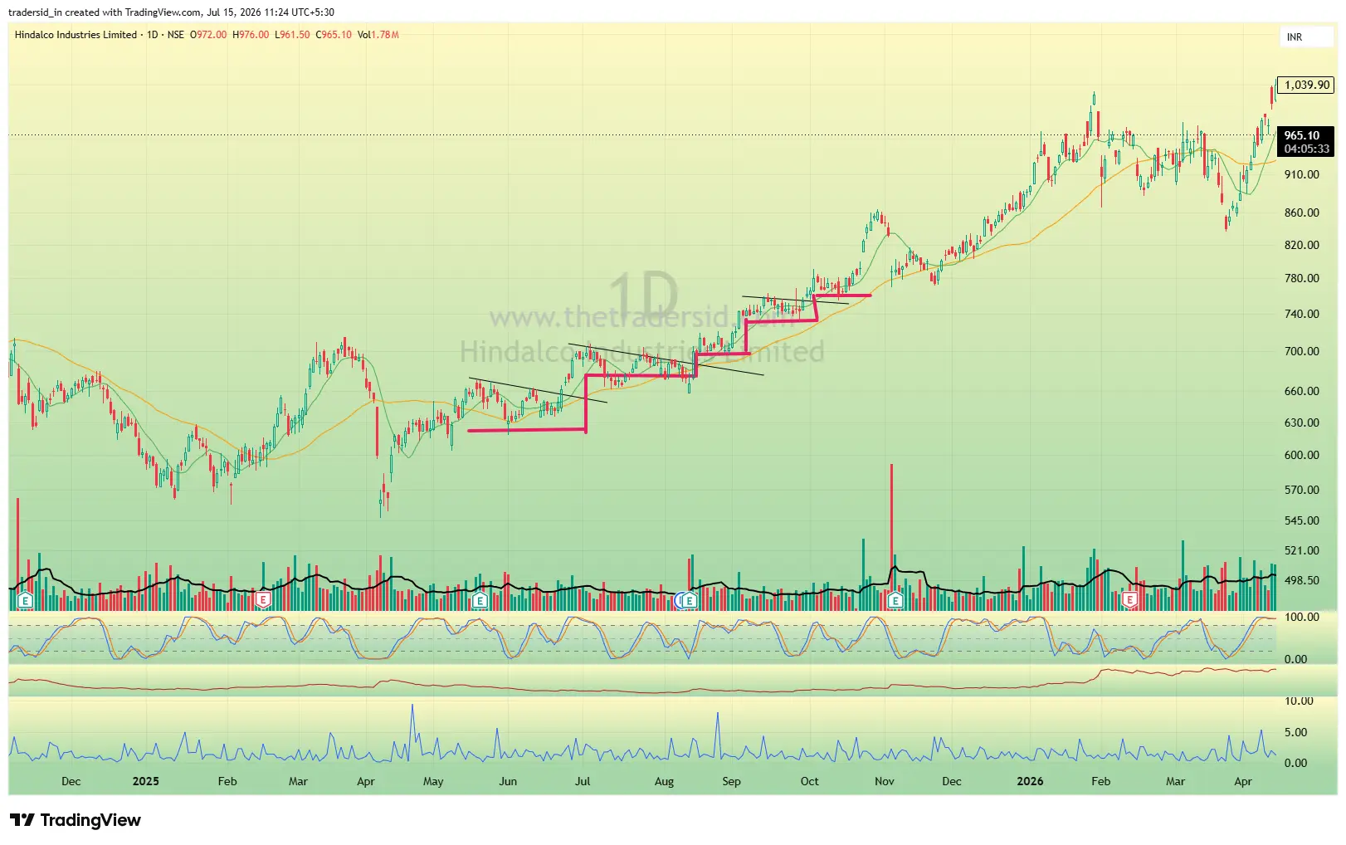Click the low value L961.50
This screenshot has height=845, width=1346.
click(x=292, y=35)
